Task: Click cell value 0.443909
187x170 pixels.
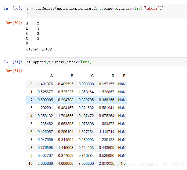Action: click(106, 148)
